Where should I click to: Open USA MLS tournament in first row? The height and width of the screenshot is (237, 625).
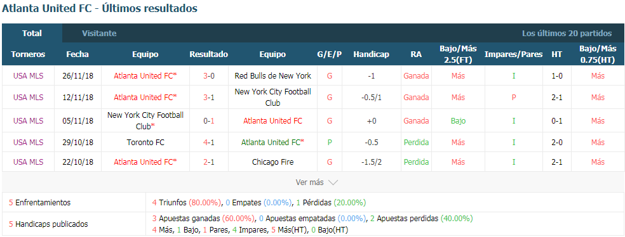(x=29, y=75)
